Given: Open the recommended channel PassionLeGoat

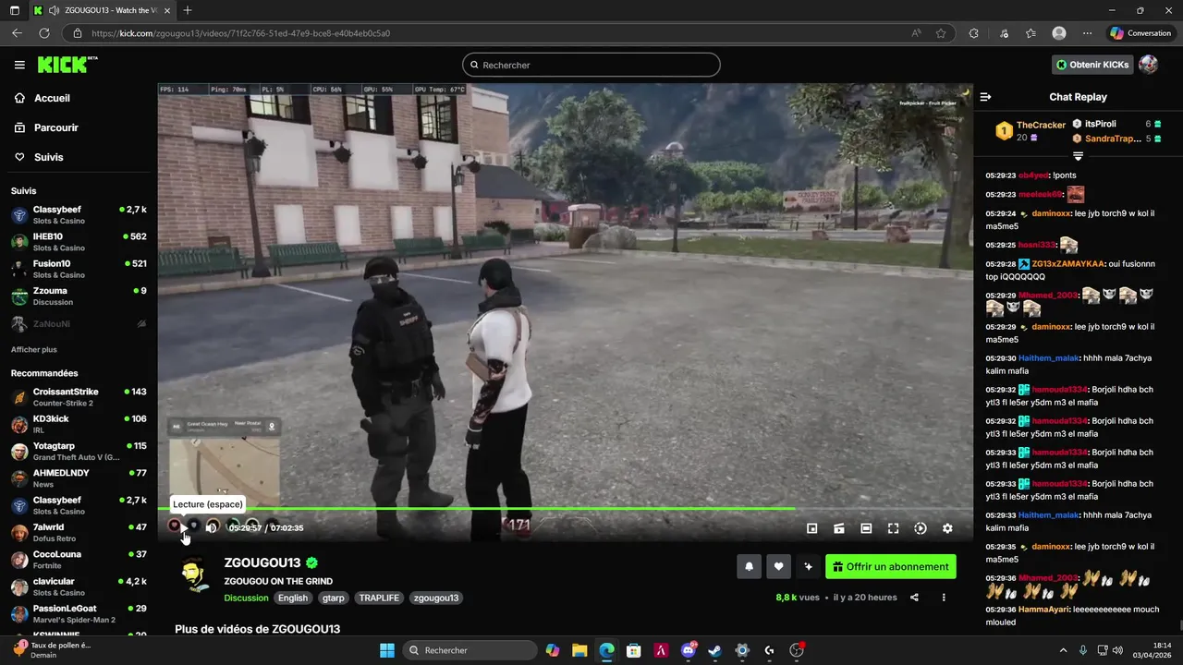Looking at the screenshot, I should [x=79, y=614].
